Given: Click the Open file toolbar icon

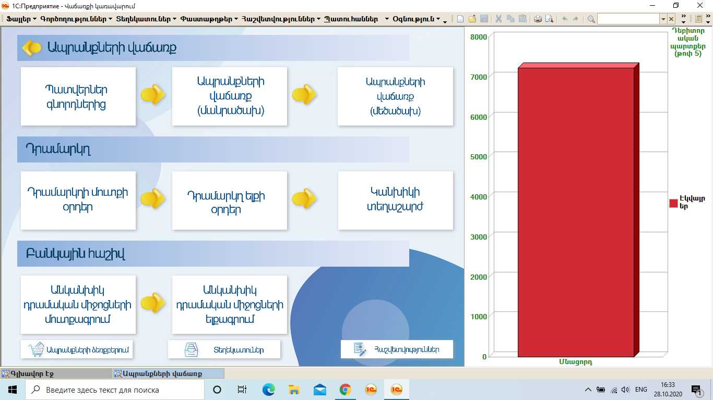Looking at the screenshot, I should tap(472, 19).
